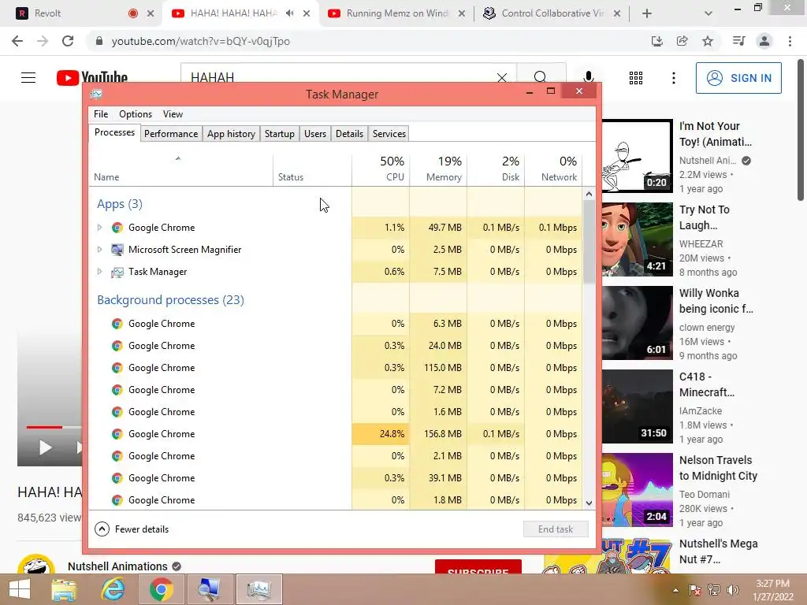The image size is (807, 605).
Task: Open a new Chrome tab
Action: pyautogui.click(x=647, y=13)
